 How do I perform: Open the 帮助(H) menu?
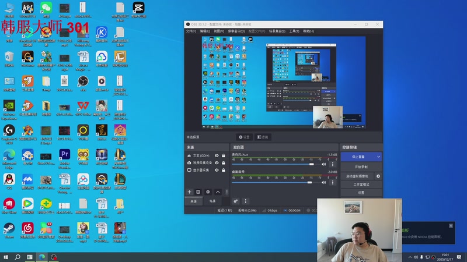[x=309, y=31]
